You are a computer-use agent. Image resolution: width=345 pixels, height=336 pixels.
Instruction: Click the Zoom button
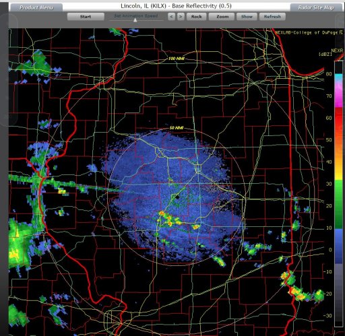coord(222,17)
